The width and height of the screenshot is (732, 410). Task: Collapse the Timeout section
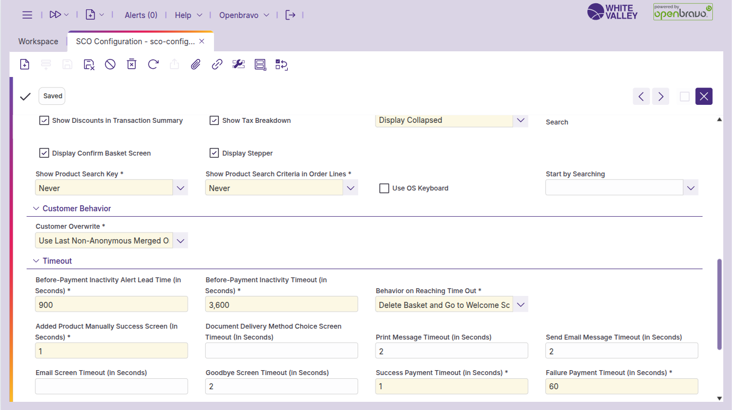click(x=36, y=260)
